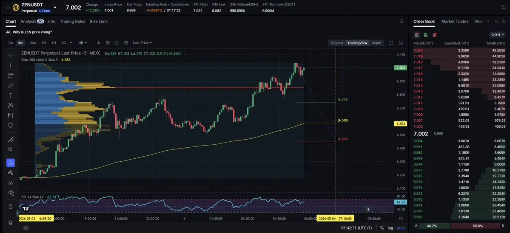The width and height of the screenshot is (510, 233).
Task: Open the candlestick chart type dropdown
Action: tap(83, 43)
